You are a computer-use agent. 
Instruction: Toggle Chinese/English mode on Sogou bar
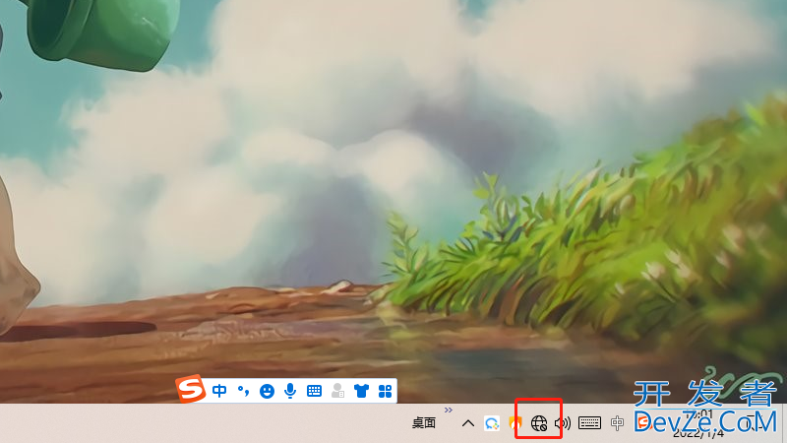tap(219, 390)
